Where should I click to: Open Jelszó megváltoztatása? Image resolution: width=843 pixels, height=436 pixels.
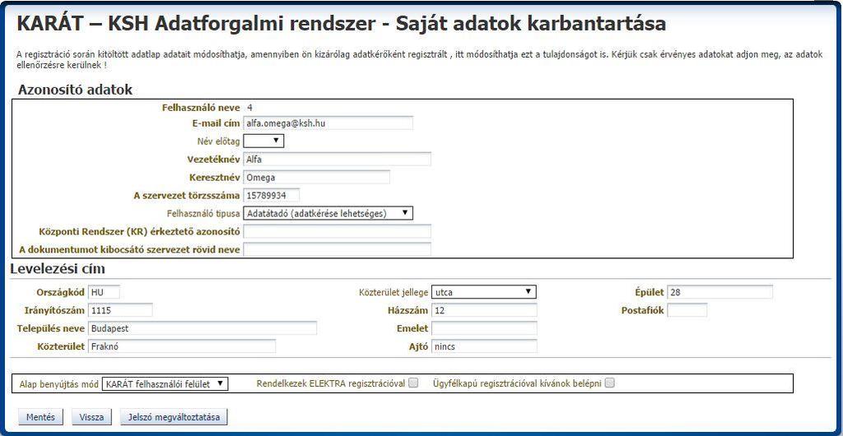(x=174, y=417)
